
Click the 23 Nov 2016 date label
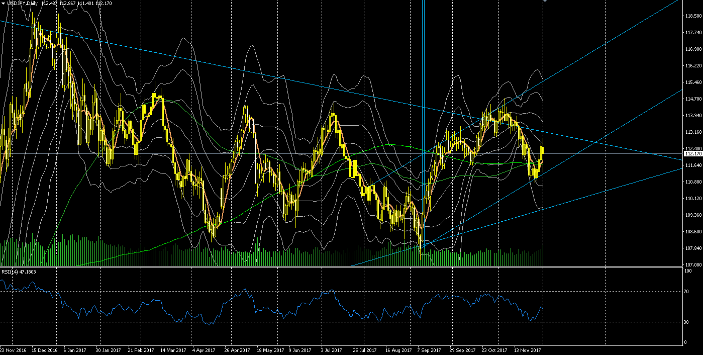tap(14, 350)
